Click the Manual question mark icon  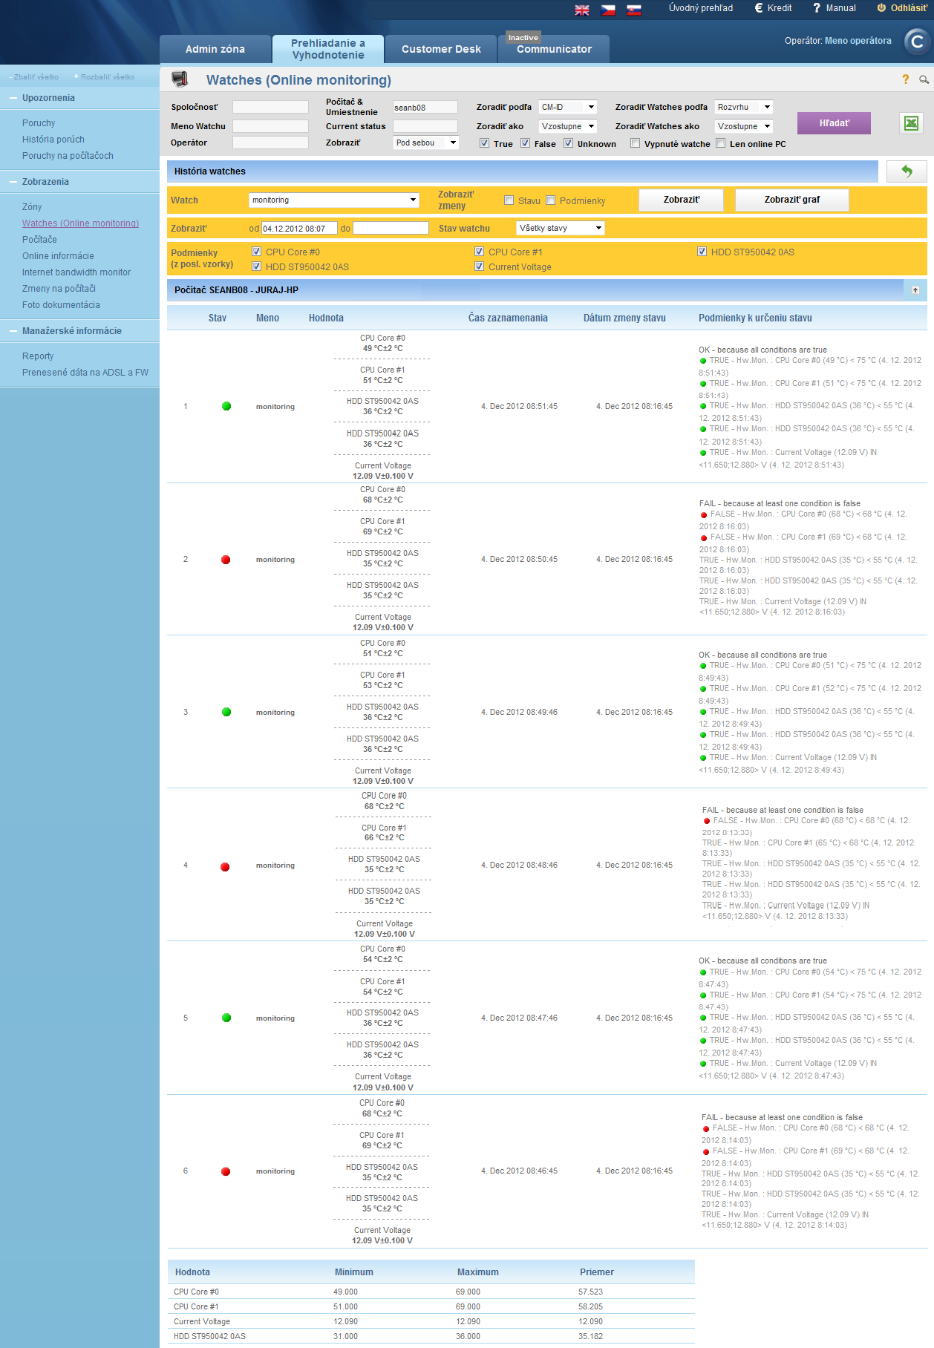pyautogui.click(x=817, y=8)
